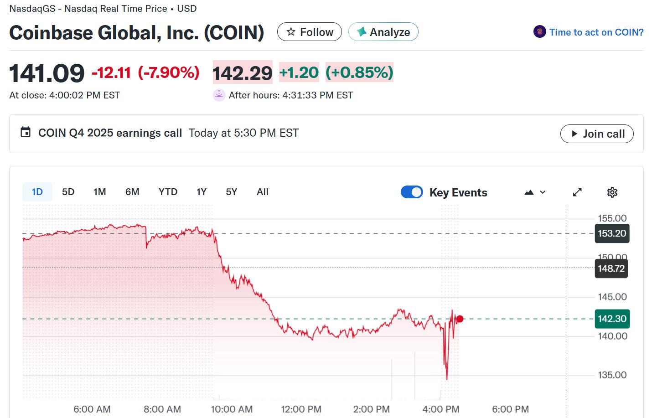
Task: Open Time to act on COIN link
Action: [596, 32]
